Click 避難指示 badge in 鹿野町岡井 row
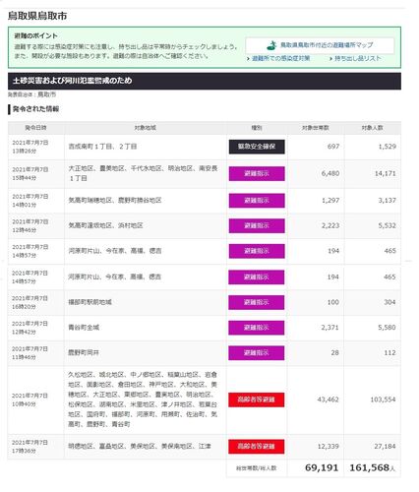 point(257,353)
